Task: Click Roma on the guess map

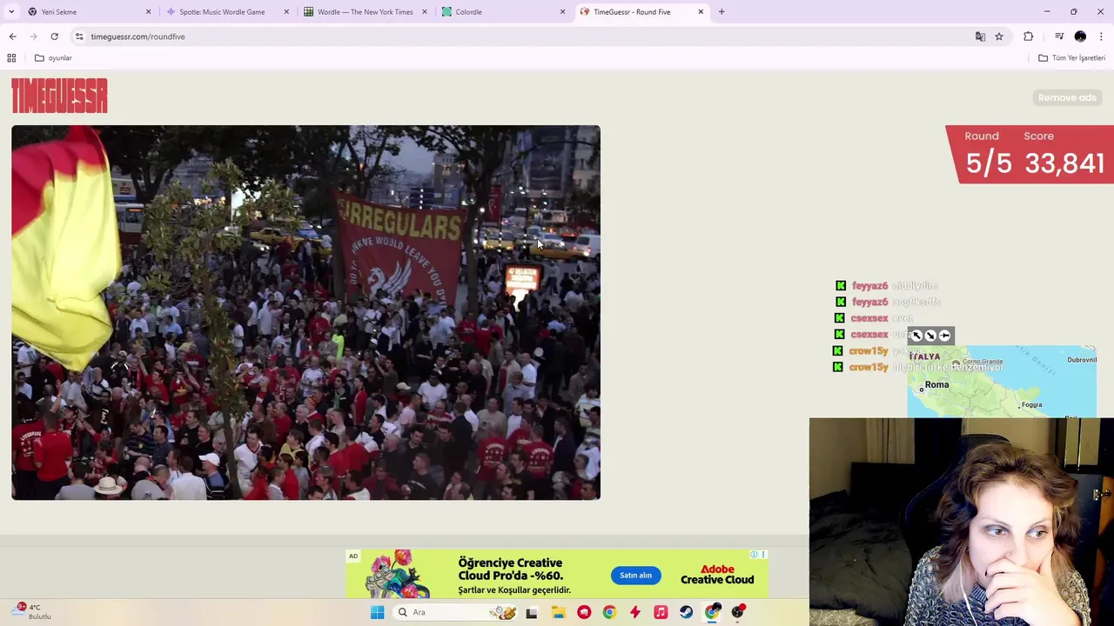Action: 936,385
